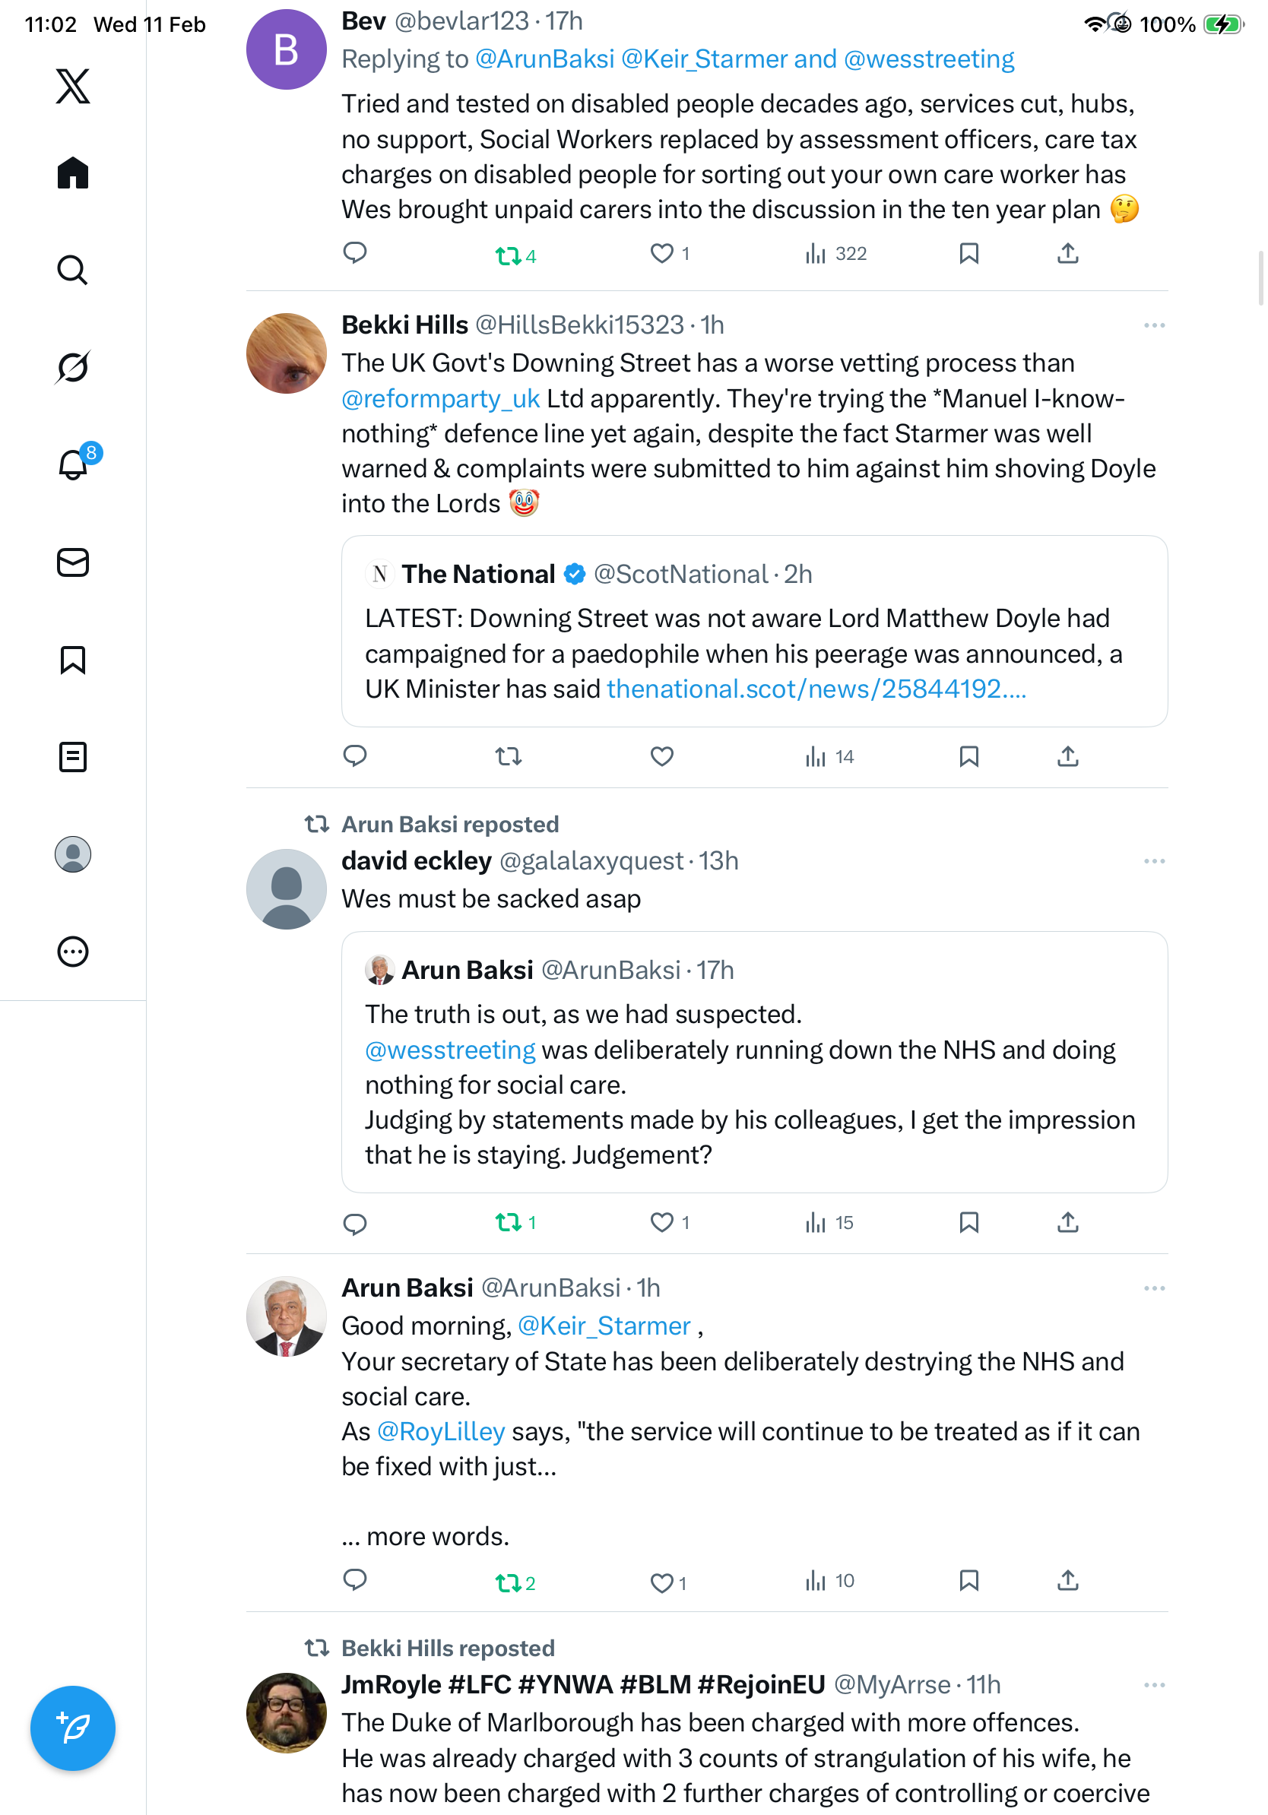Bookmark david eckley's post

pos(968,1222)
